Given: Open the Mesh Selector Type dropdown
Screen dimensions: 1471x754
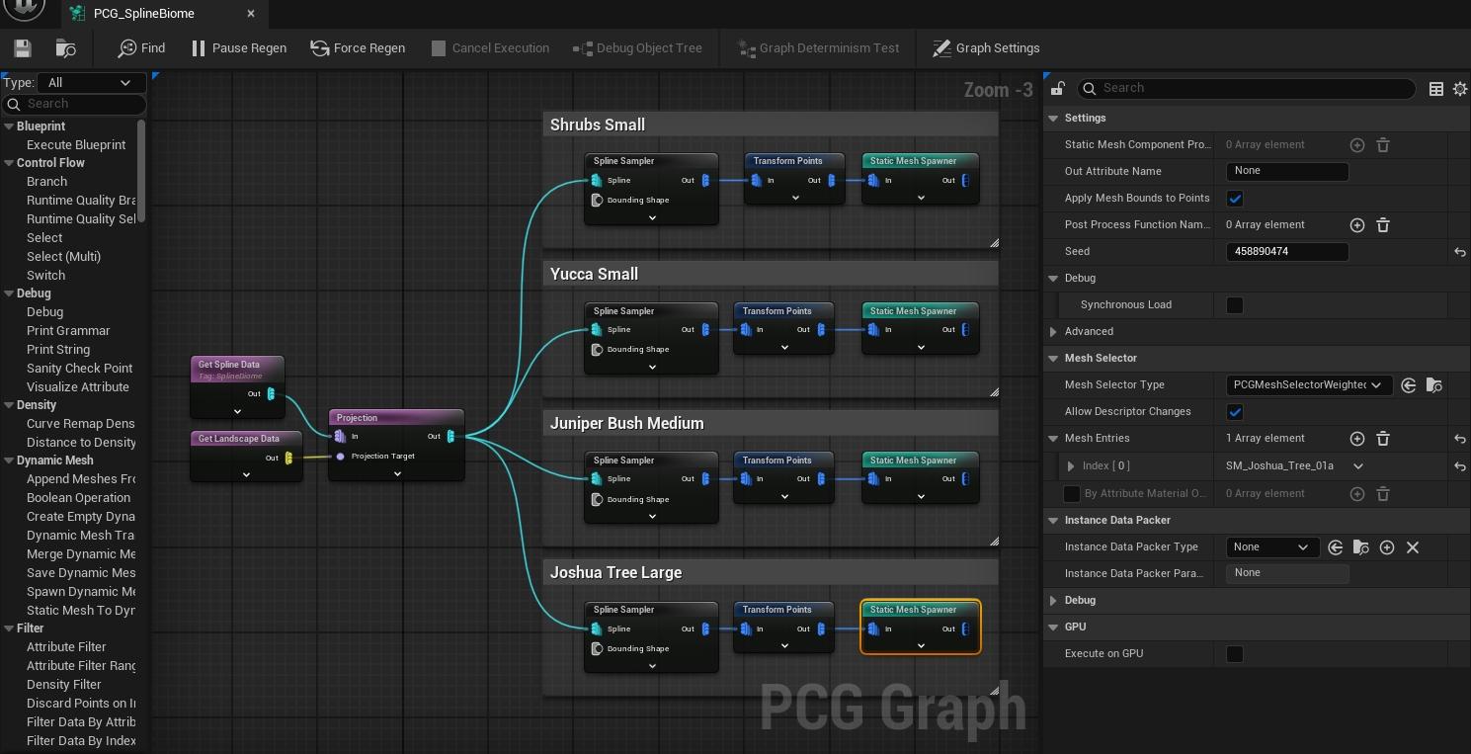Looking at the screenshot, I should [x=1306, y=384].
